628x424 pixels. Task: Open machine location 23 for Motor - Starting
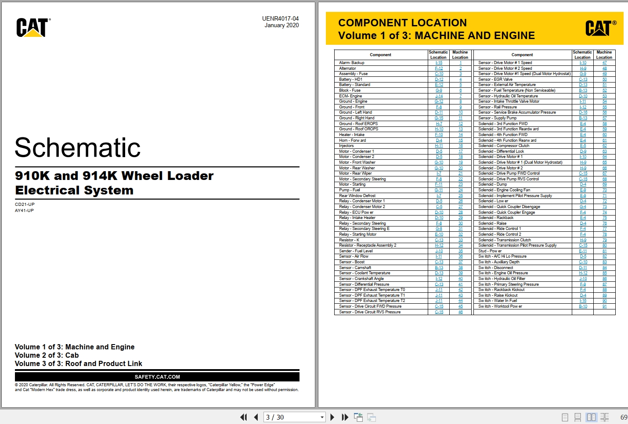(x=460, y=184)
